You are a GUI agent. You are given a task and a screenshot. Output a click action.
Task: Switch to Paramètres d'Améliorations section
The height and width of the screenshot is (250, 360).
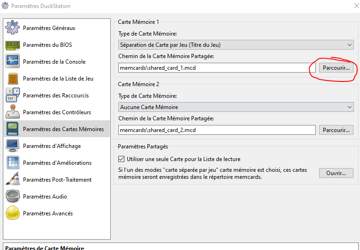click(57, 163)
